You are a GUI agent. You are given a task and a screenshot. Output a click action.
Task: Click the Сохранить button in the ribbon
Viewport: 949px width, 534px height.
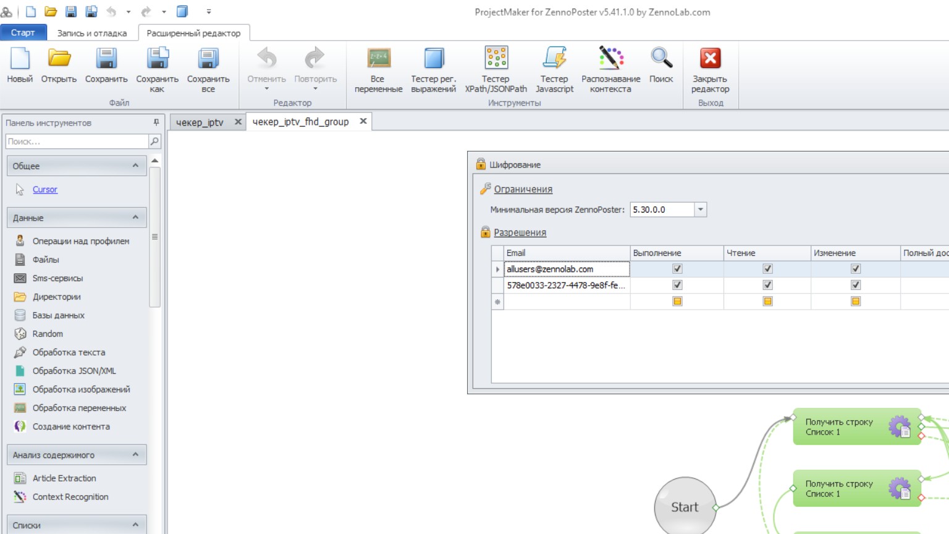click(106, 66)
